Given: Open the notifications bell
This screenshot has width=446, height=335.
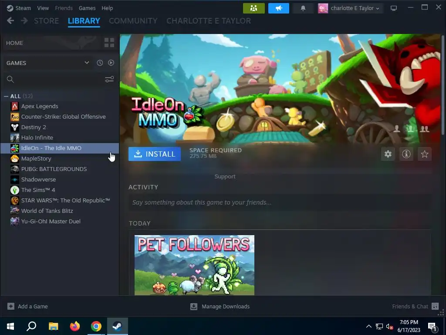Looking at the screenshot, I should coord(303,8).
